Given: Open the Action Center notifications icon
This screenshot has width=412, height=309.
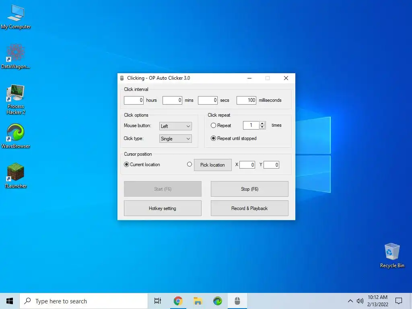Looking at the screenshot, I should pyautogui.click(x=399, y=301).
